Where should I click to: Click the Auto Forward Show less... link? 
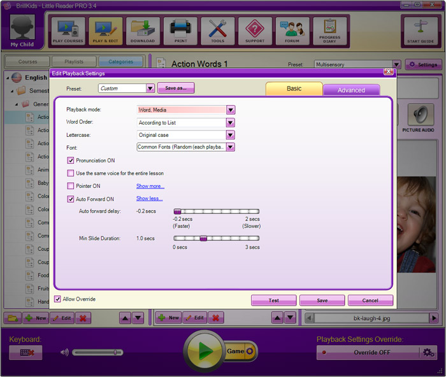[149, 199]
